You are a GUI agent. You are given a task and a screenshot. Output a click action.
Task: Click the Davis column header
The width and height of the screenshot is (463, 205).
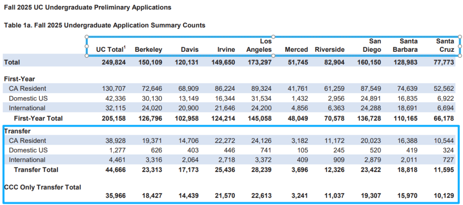(x=189, y=50)
